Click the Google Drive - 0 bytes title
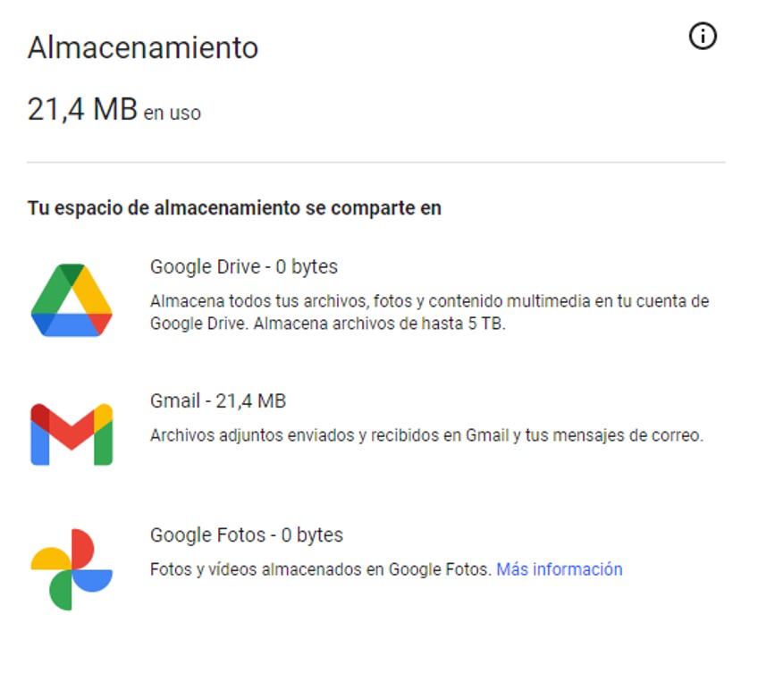This screenshot has height=682, width=758. [x=244, y=266]
